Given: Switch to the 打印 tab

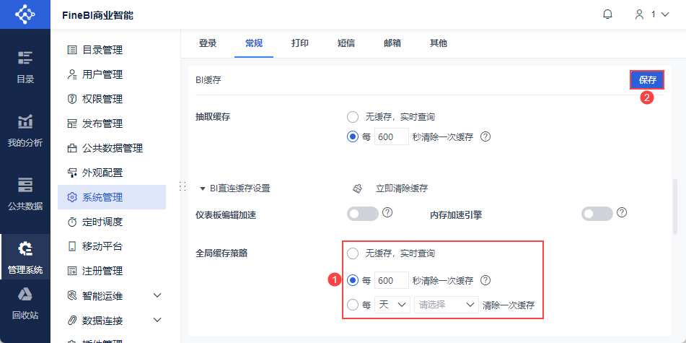Looking at the screenshot, I should (x=300, y=43).
